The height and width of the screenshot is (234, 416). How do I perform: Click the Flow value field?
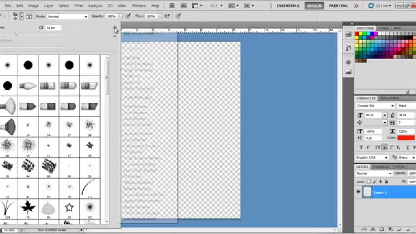click(x=150, y=16)
